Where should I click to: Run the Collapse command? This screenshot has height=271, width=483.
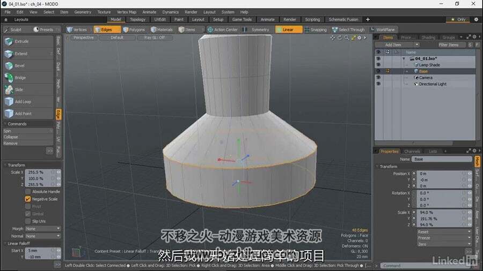pos(28,137)
